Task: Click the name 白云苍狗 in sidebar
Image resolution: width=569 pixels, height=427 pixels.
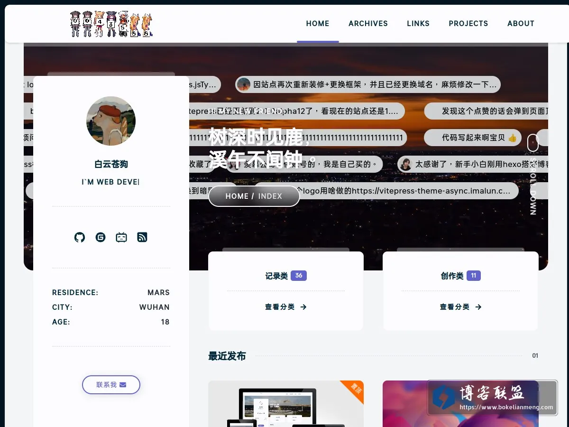Action: coord(111,164)
